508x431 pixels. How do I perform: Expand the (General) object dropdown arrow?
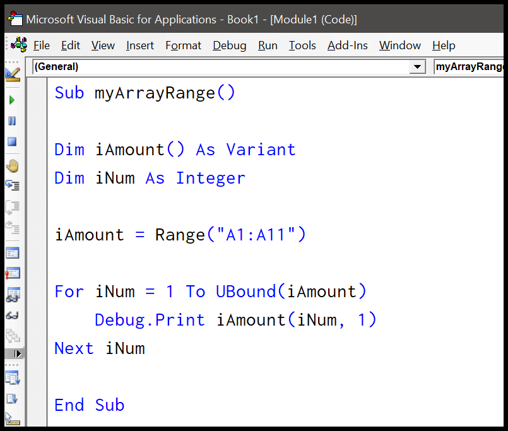point(416,67)
